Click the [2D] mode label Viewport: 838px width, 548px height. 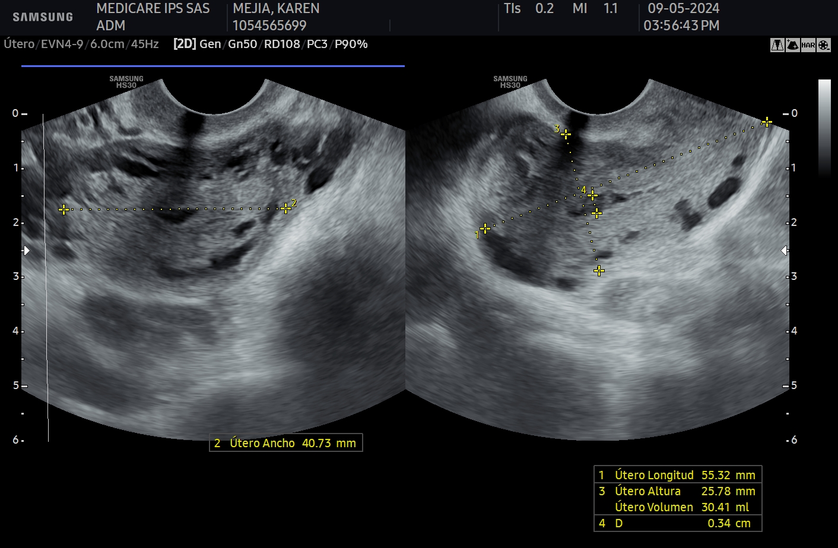[x=184, y=44]
